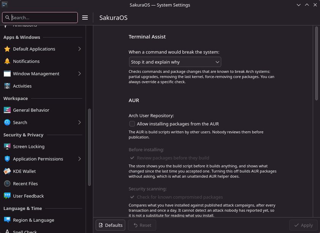Open Activities settings

(43, 86)
